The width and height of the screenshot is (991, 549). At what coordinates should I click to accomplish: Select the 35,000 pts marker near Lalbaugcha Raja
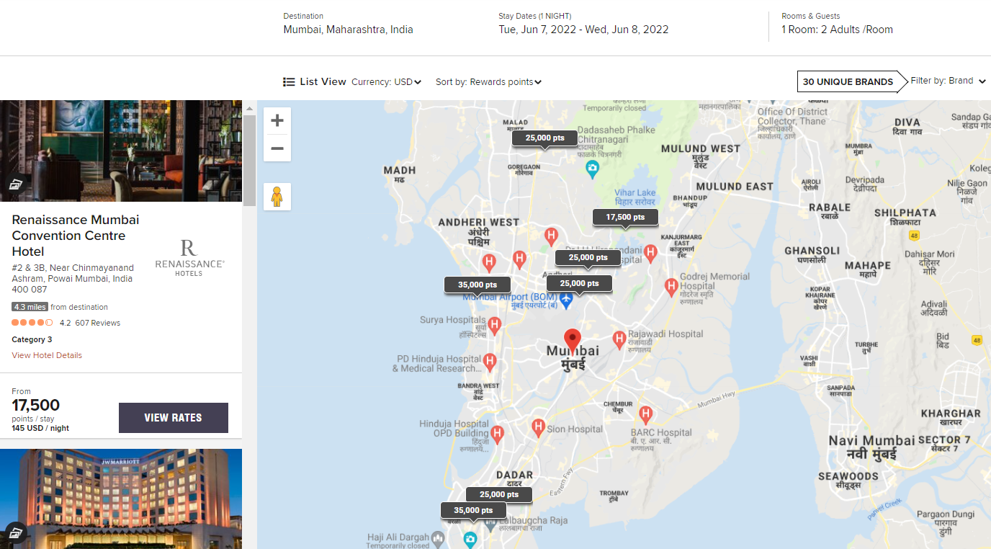pos(473,511)
